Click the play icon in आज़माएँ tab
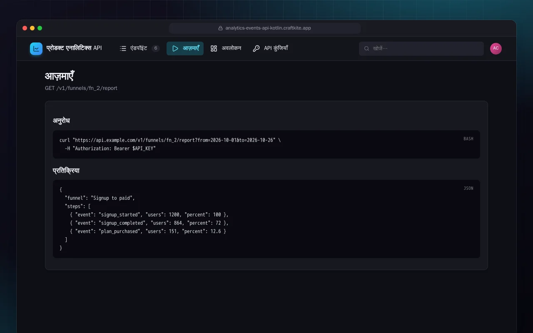 click(175, 49)
